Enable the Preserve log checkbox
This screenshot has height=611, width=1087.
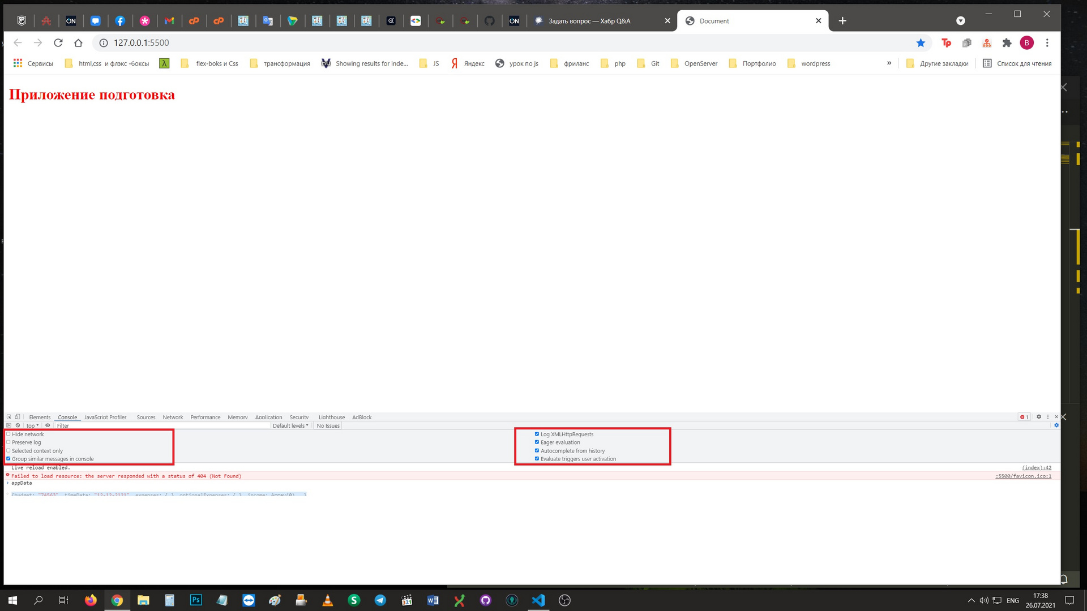8,442
